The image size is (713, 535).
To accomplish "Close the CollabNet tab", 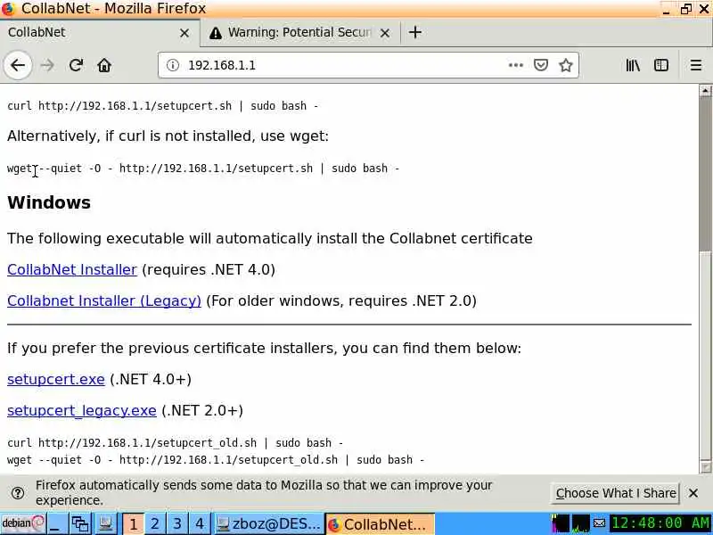I will pyautogui.click(x=184, y=33).
